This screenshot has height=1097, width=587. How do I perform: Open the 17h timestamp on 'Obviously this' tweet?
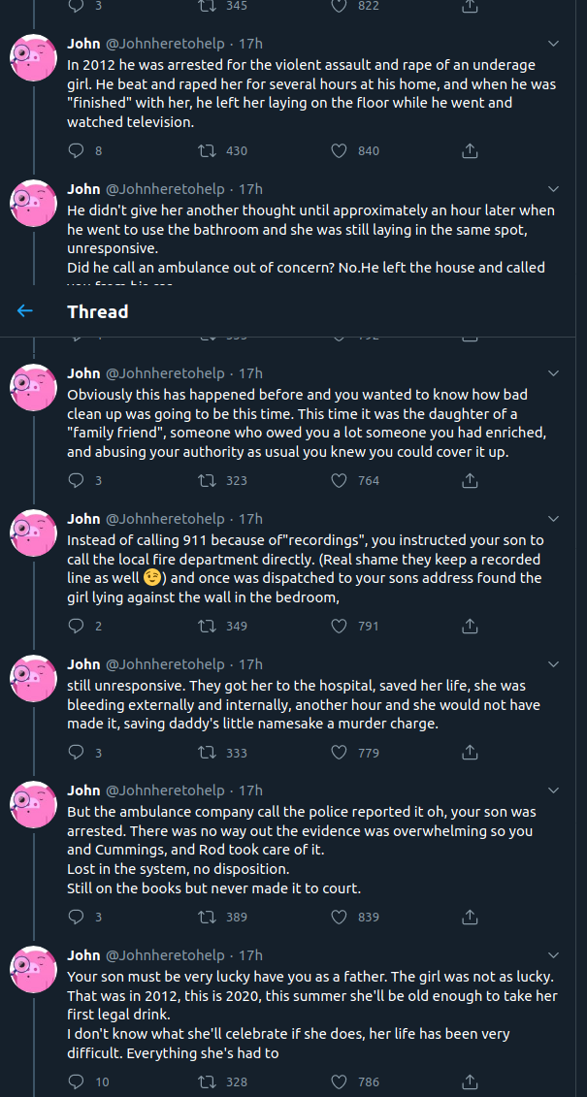click(x=250, y=373)
